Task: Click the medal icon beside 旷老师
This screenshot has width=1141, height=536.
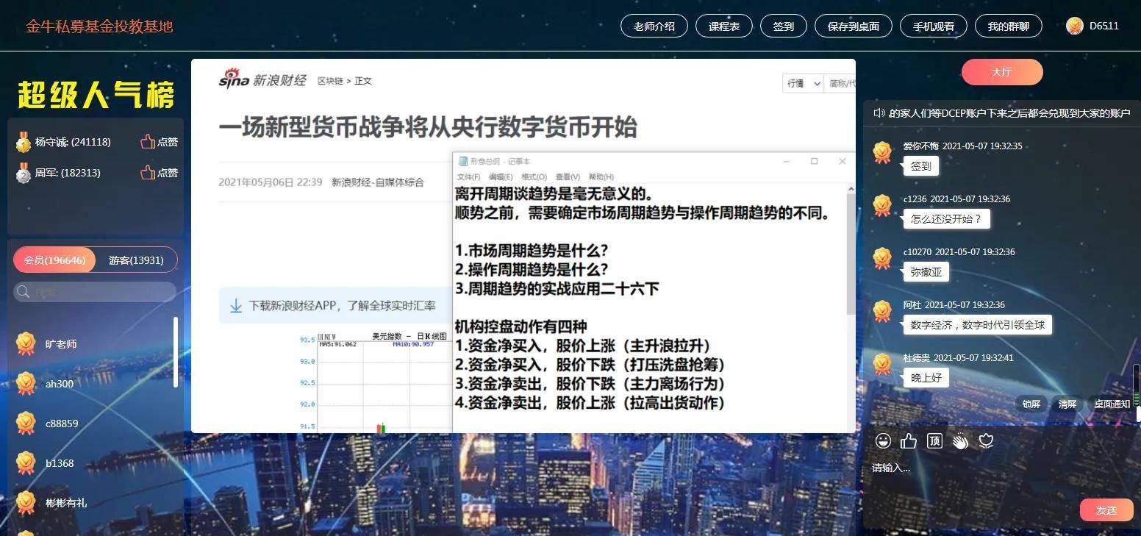Action: pyautogui.click(x=26, y=343)
